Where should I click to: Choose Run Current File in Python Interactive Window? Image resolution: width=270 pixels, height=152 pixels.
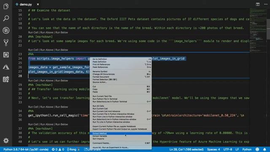[121, 114]
